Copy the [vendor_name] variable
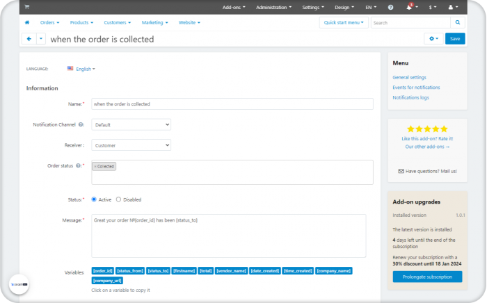487x303 pixels. tap(232, 271)
